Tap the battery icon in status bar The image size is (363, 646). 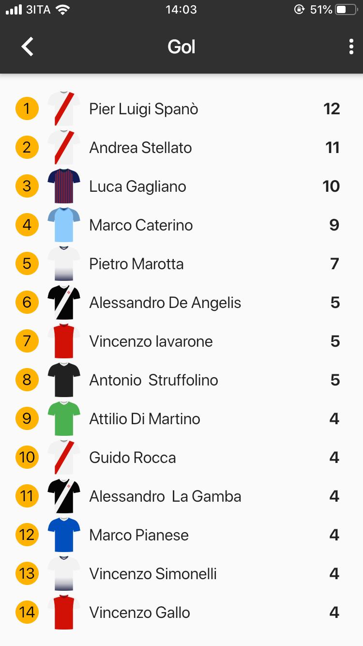click(346, 10)
